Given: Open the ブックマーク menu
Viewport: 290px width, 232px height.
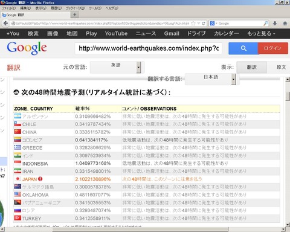Looking at the screenshot, I should click(x=76, y=8).
